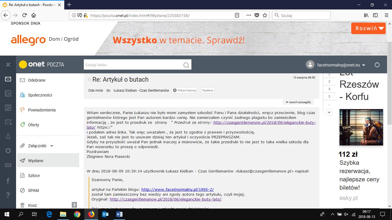Click the Korfu traveler ad image
Screen dimensions: 392x220
click(361, 127)
